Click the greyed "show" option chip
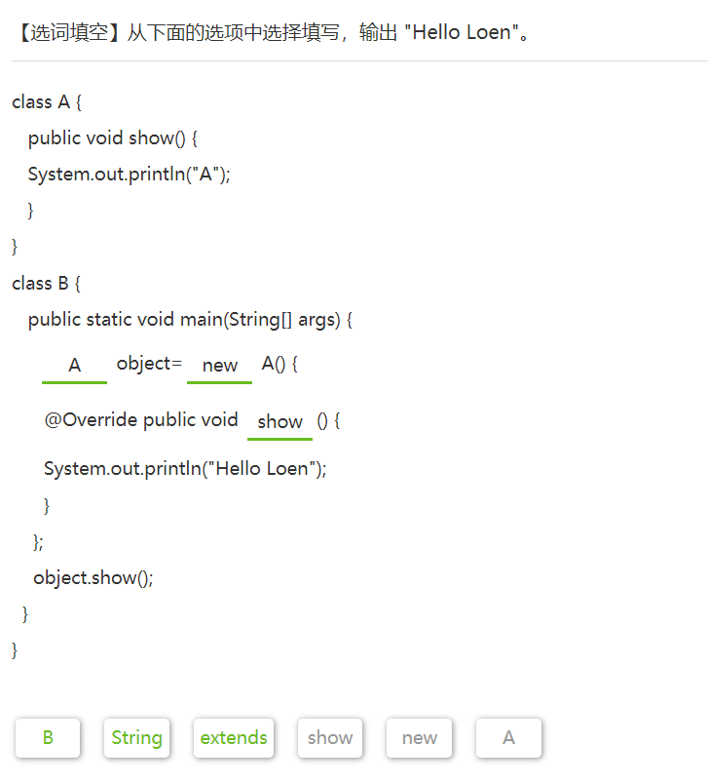Viewport: 708px width, 783px height. 330,738
